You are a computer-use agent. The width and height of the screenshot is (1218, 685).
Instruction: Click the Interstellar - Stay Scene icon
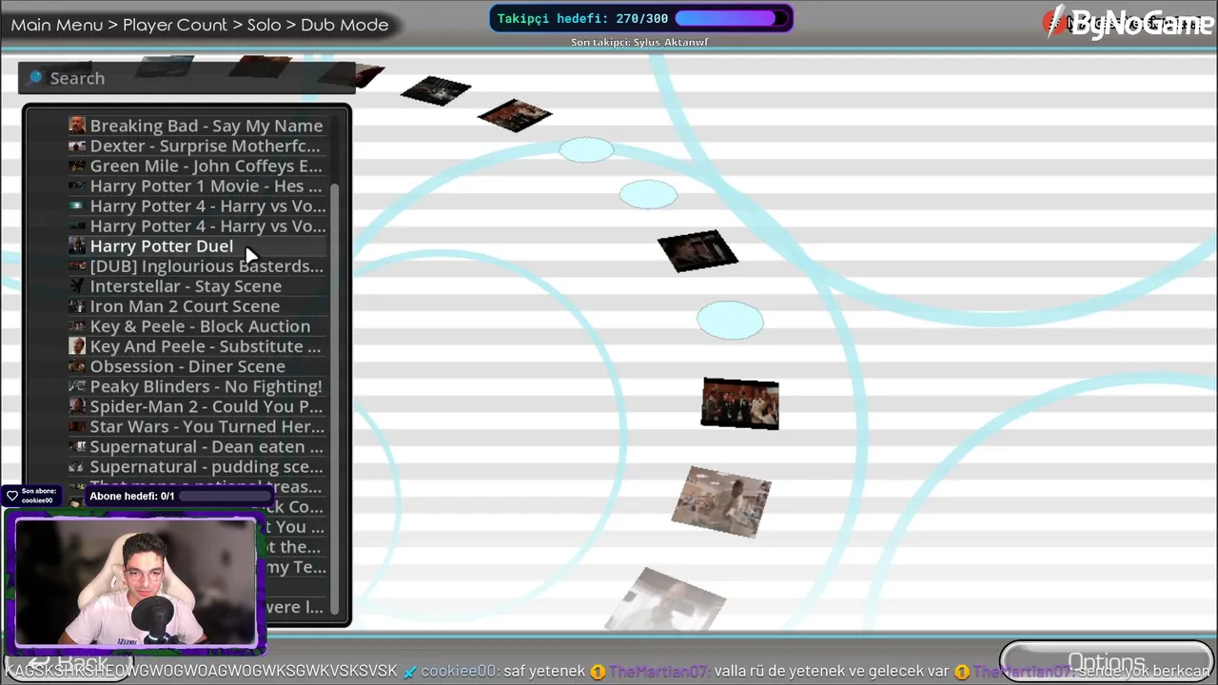coord(77,285)
